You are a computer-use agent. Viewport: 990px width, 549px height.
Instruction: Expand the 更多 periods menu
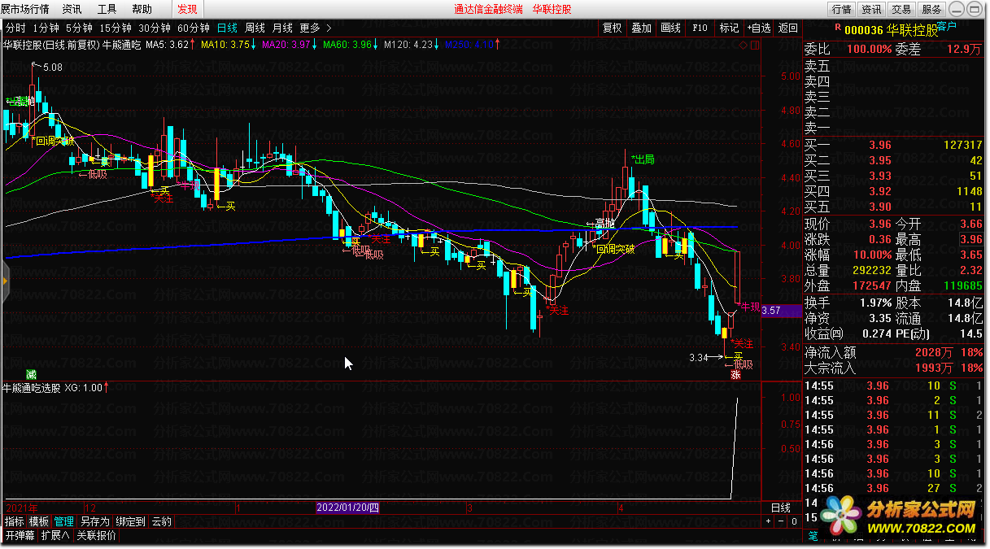pos(316,28)
